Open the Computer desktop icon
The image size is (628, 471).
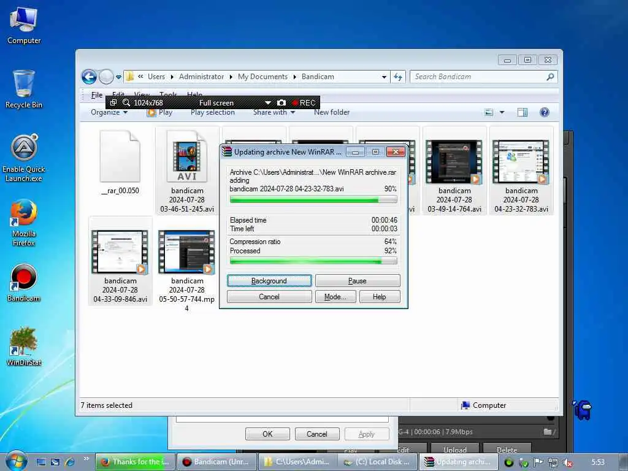[24, 26]
